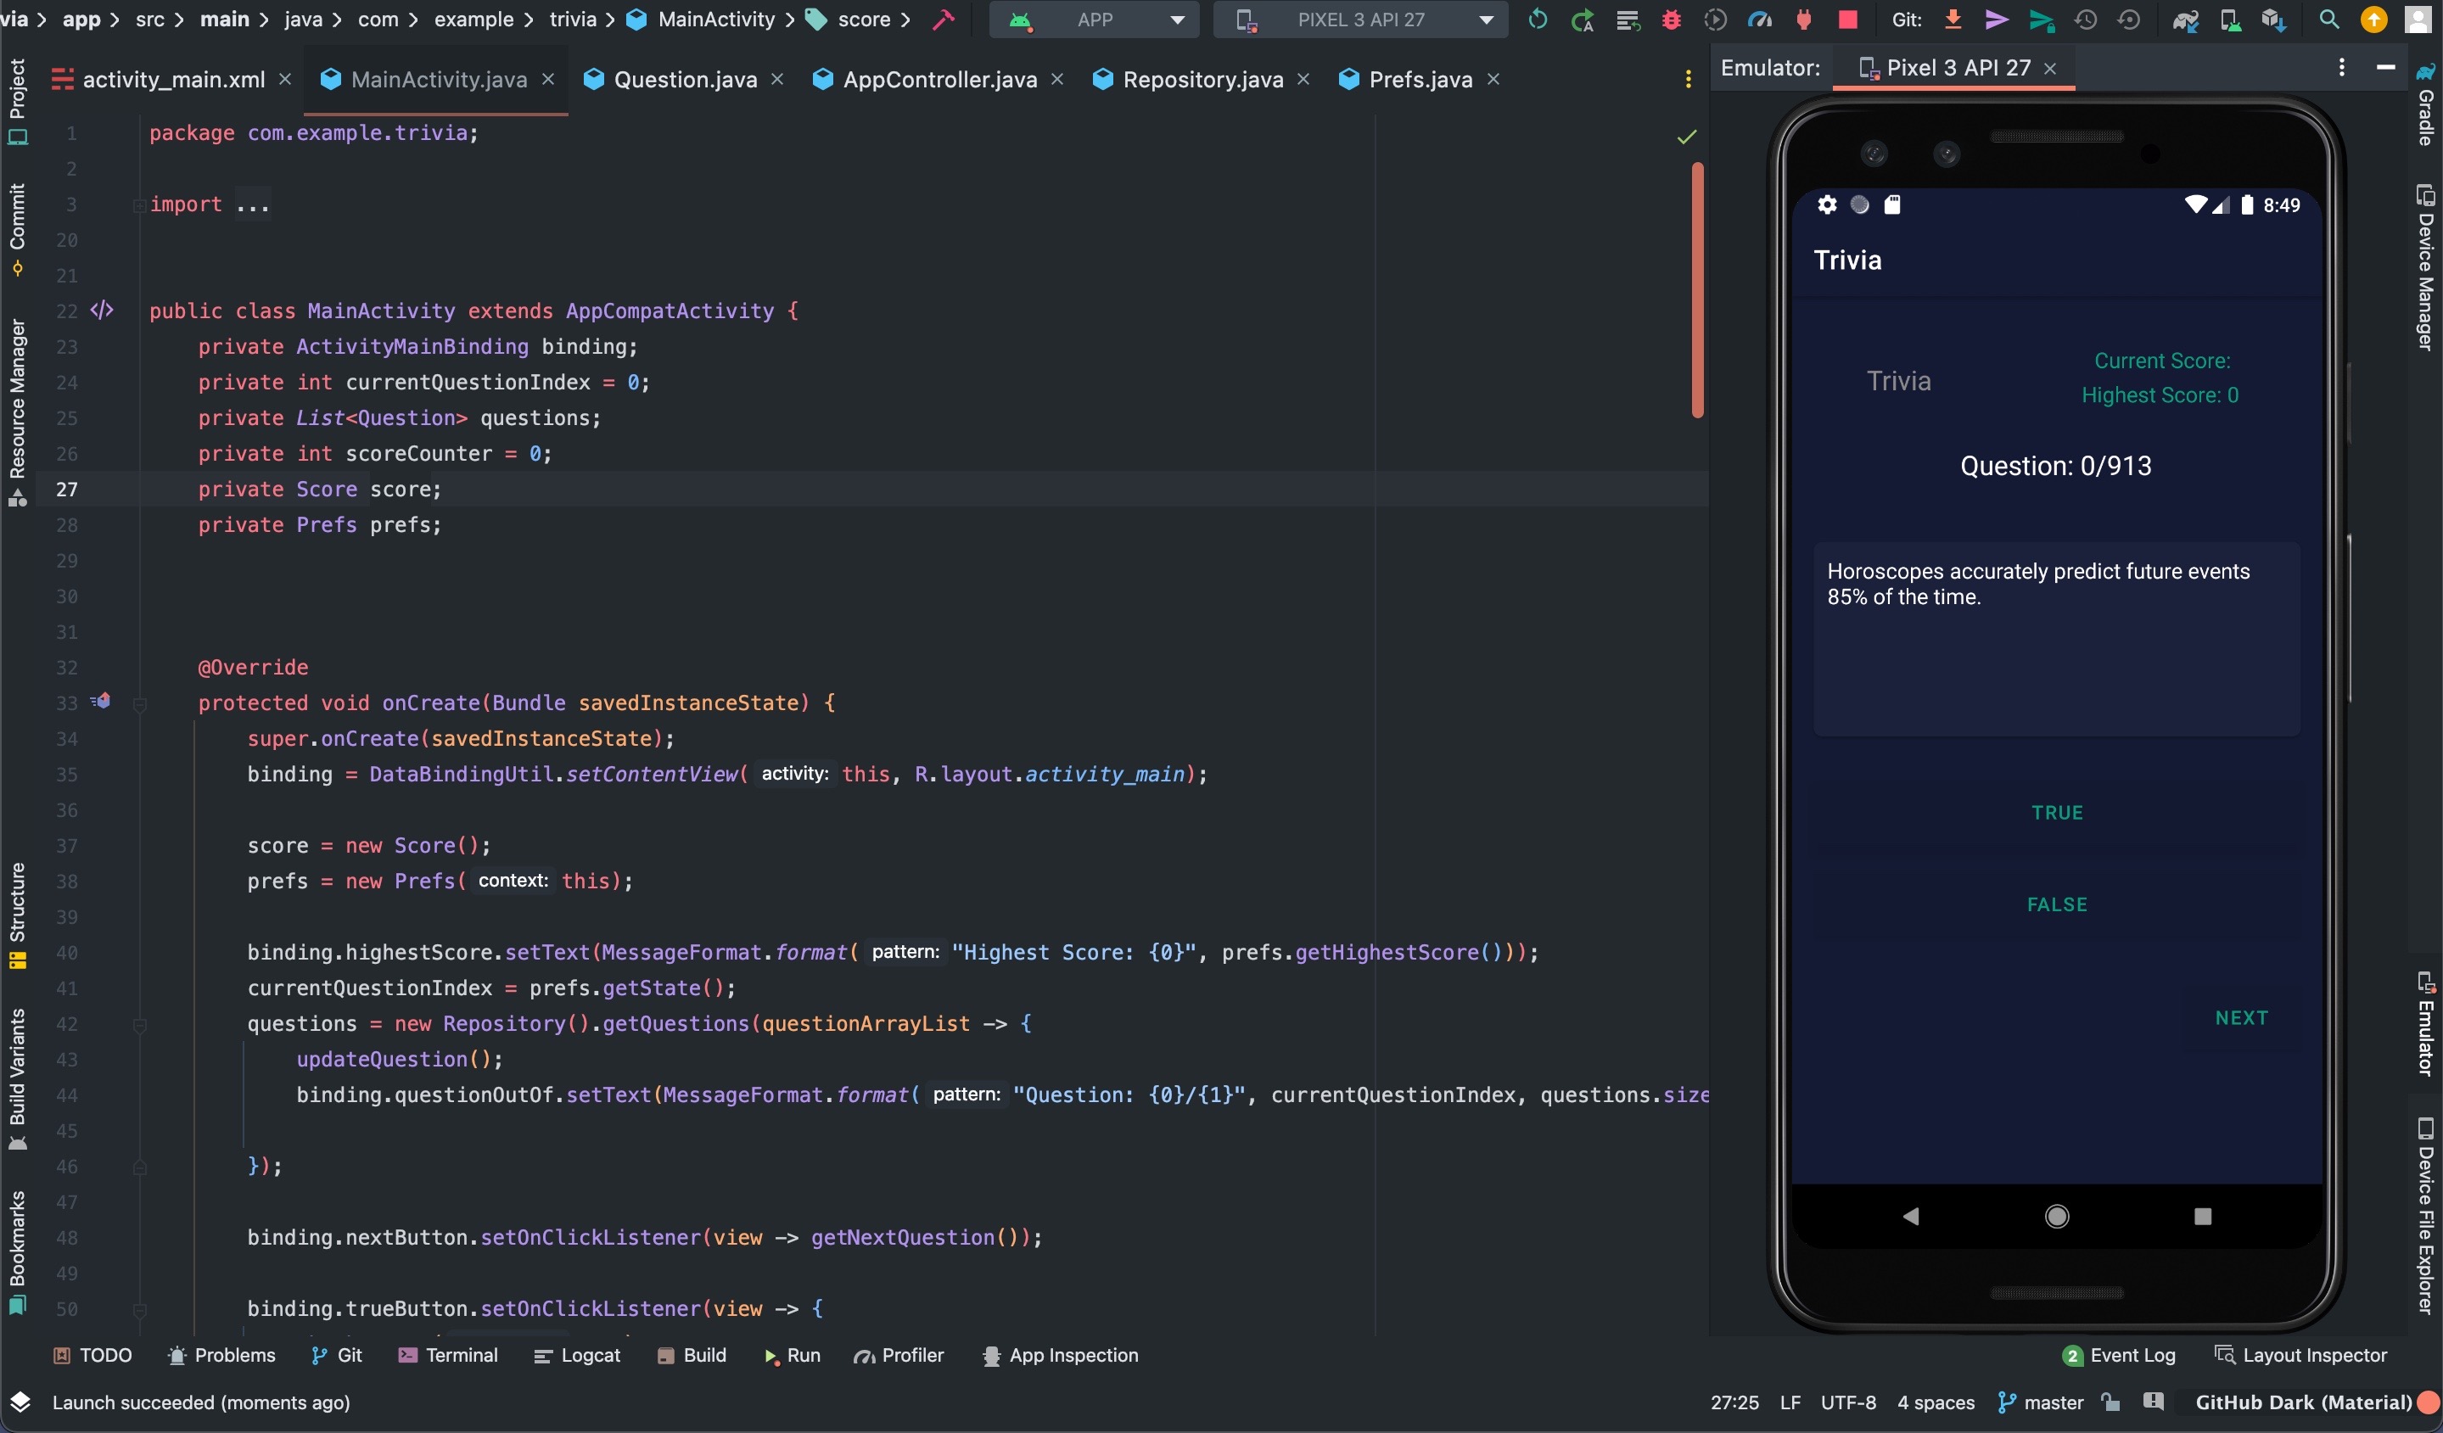Click the Rerun app icon
The width and height of the screenshot is (2443, 1433).
[1538, 20]
